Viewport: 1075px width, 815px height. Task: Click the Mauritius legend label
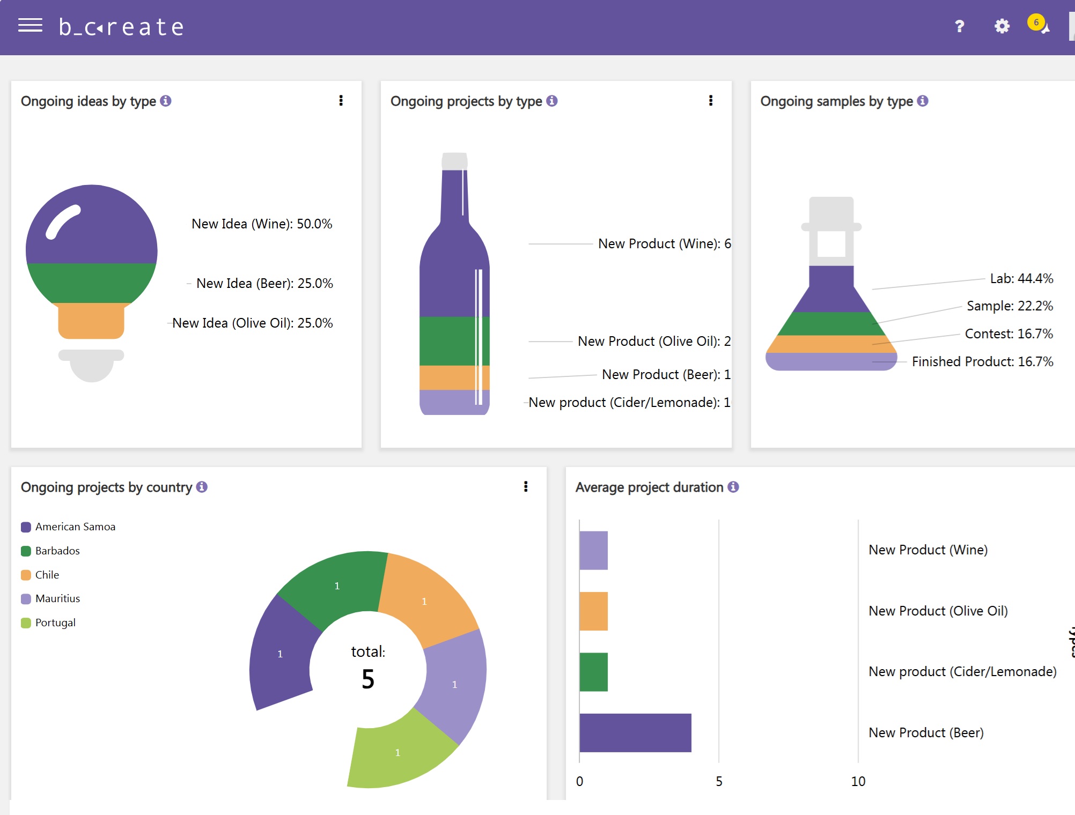click(57, 598)
